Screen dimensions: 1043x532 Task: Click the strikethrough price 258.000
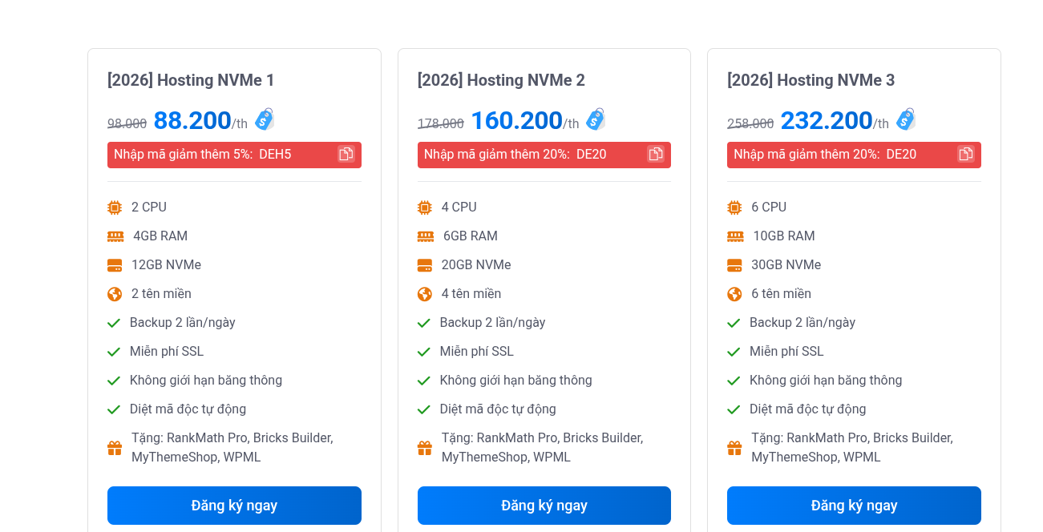point(752,123)
